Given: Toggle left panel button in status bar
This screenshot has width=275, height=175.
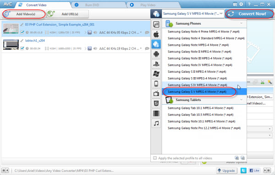Looking at the screenshot, I should pos(5,170).
